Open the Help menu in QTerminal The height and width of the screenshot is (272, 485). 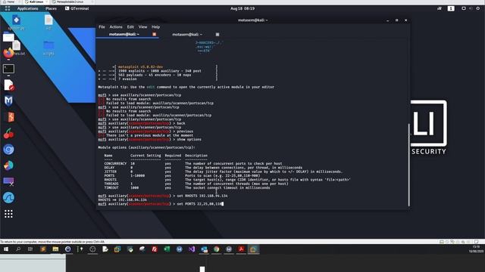click(x=155, y=27)
